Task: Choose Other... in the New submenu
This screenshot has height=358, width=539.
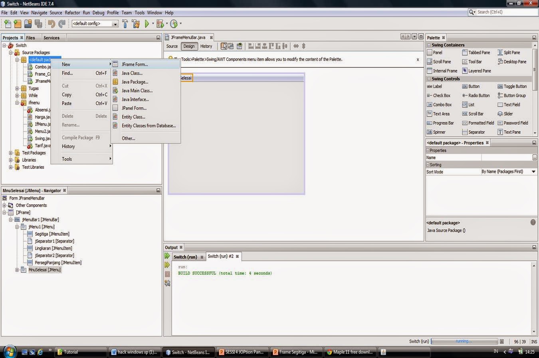Action: [x=146, y=138]
